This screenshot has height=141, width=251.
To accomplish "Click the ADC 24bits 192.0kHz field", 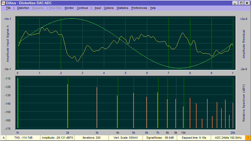I will pyautogui.click(x=228, y=138).
